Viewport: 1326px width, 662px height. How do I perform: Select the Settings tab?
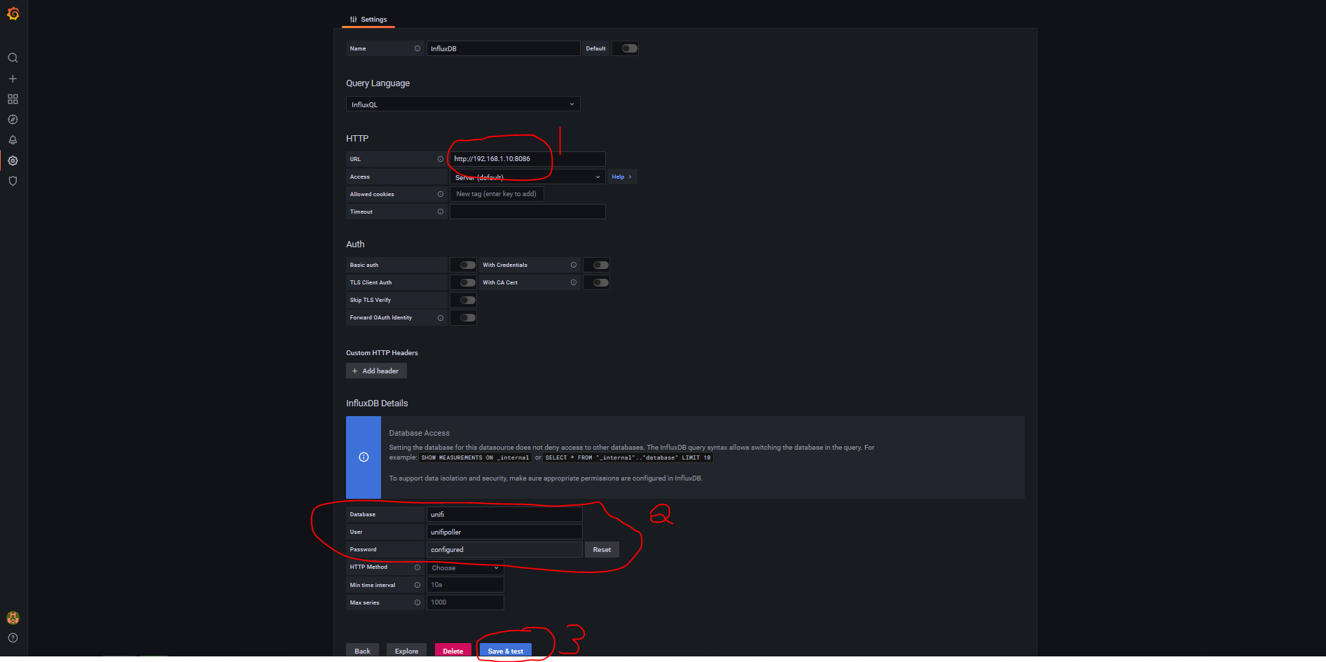(368, 20)
